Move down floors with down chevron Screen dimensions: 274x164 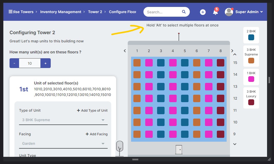(235, 144)
